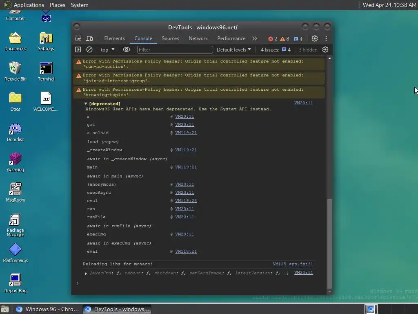
Task: Click the blue messages count badge
Action: pos(298,39)
